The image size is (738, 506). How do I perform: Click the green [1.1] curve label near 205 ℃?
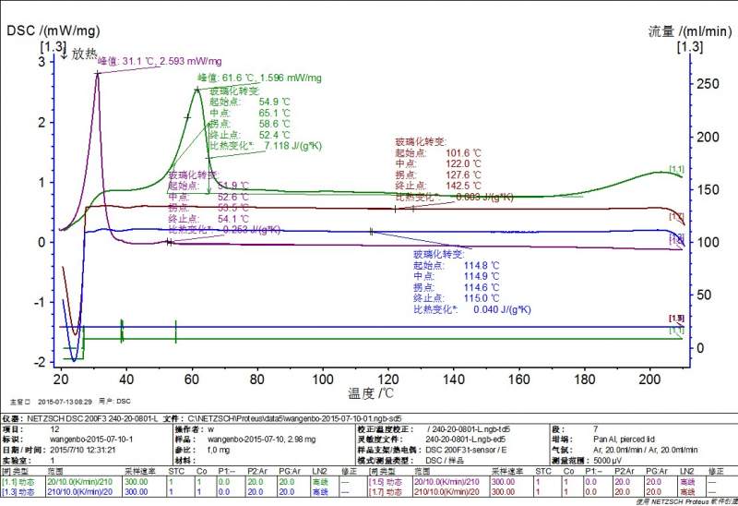[676, 169]
